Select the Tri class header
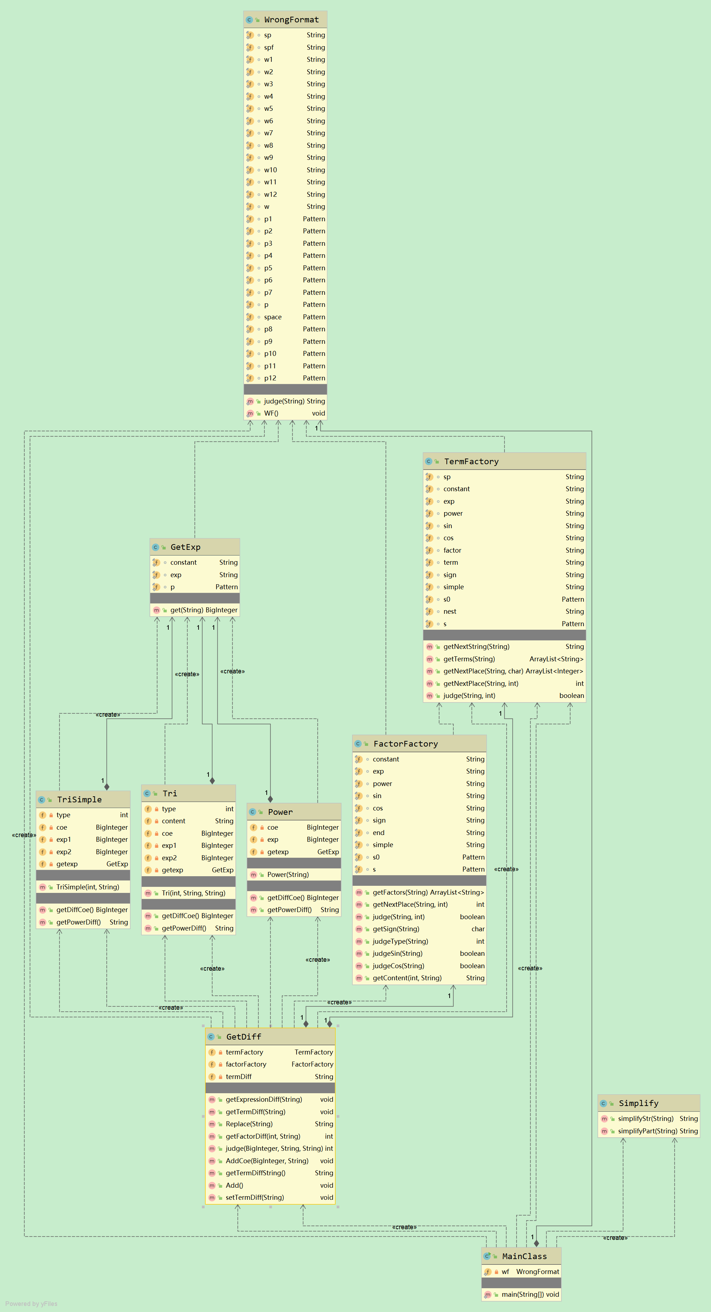711x1312 pixels. [x=170, y=793]
